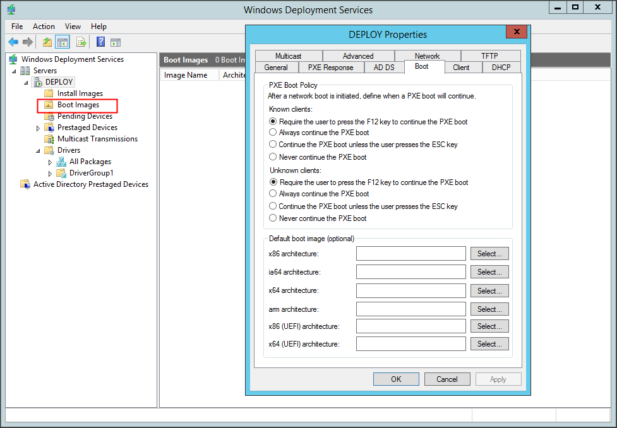
Task: Toggle Show/Hide Console Tree toolbar icon
Action: (x=63, y=42)
